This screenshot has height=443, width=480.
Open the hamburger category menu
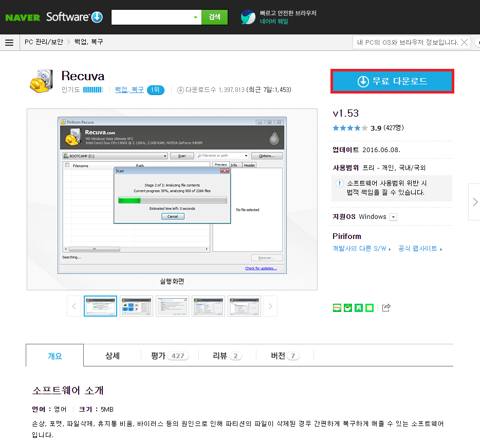[x=9, y=42]
